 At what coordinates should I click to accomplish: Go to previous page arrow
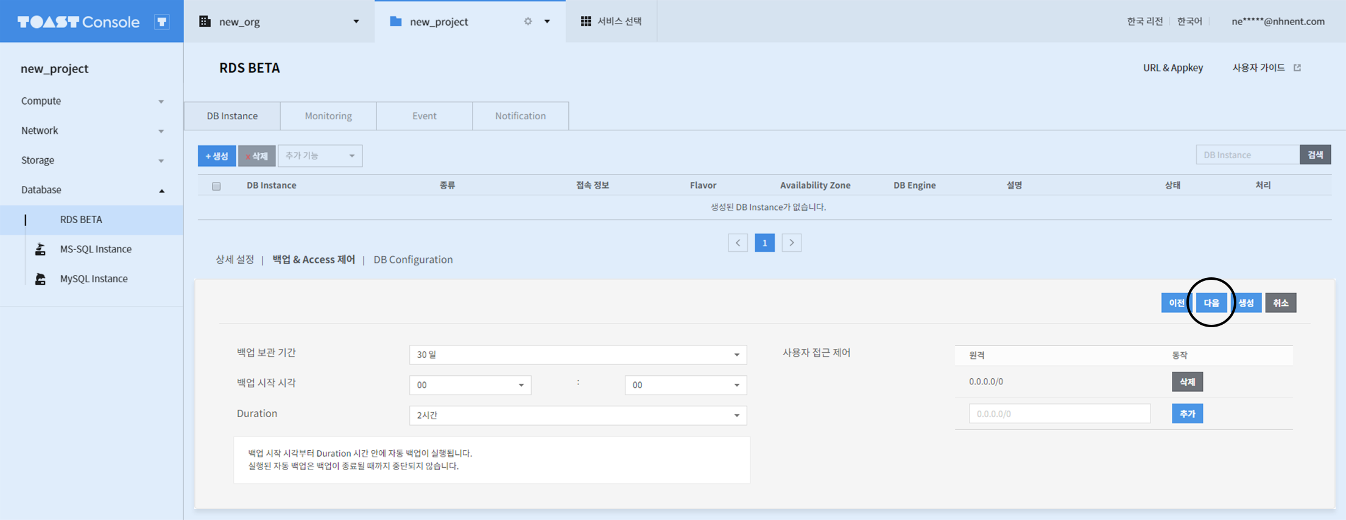738,243
